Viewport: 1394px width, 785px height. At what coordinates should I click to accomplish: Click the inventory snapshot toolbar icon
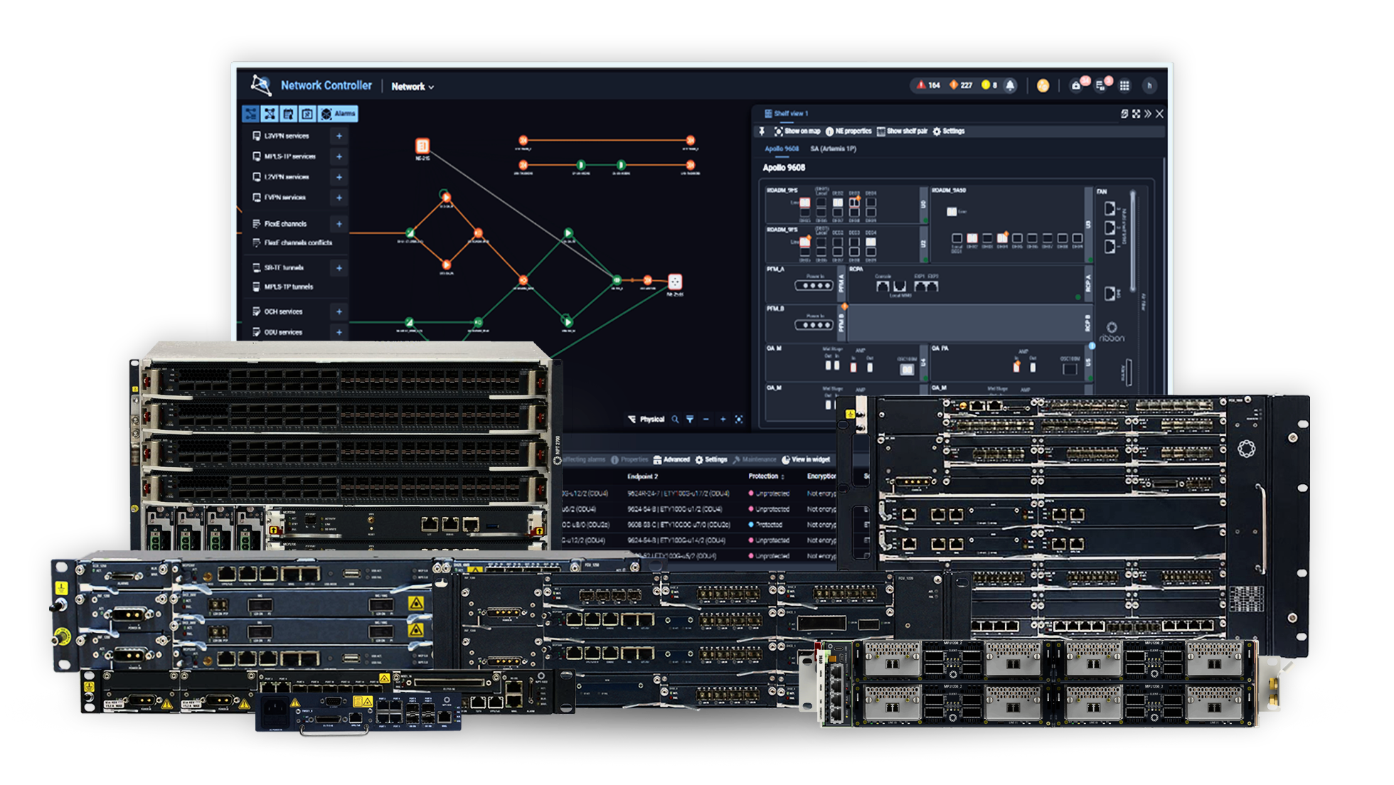coord(307,114)
